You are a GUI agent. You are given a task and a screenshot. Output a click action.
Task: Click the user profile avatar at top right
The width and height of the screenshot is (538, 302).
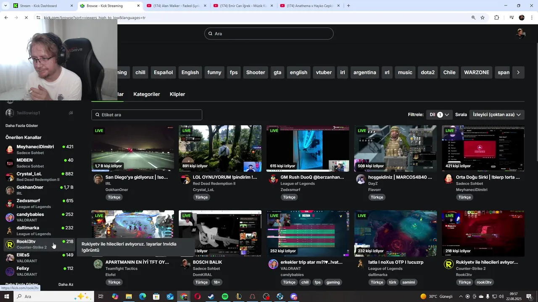click(521, 34)
